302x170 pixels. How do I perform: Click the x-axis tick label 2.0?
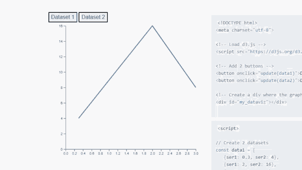click(152, 153)
